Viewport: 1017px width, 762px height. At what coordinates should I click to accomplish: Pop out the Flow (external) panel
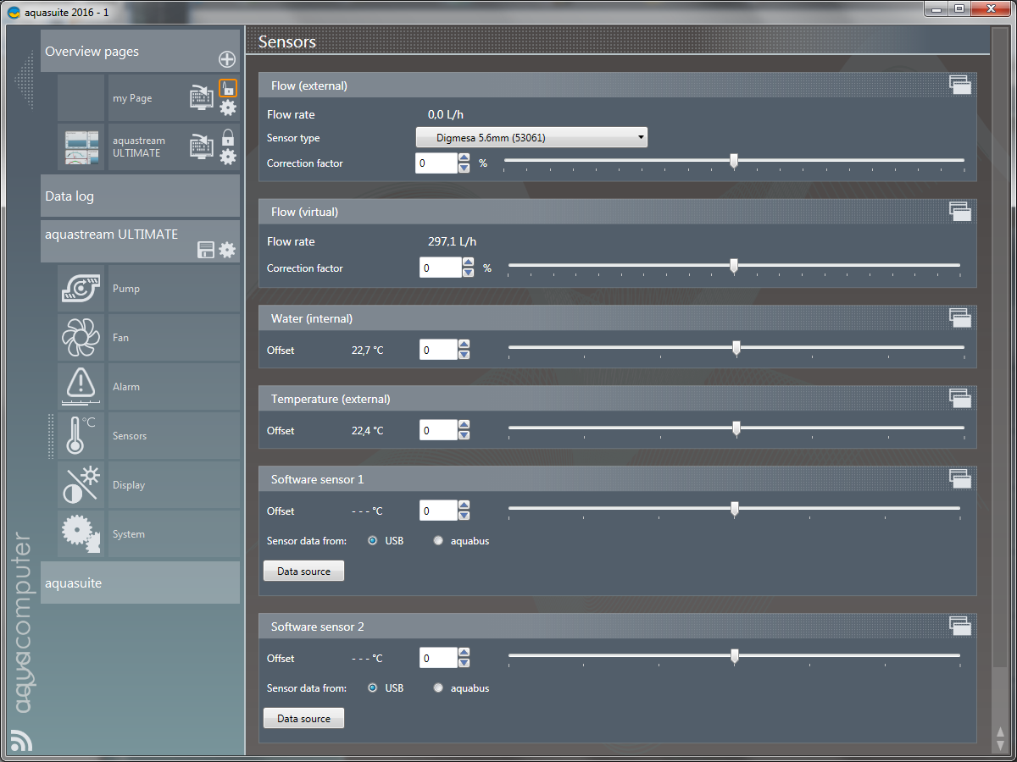coord(959,84)
